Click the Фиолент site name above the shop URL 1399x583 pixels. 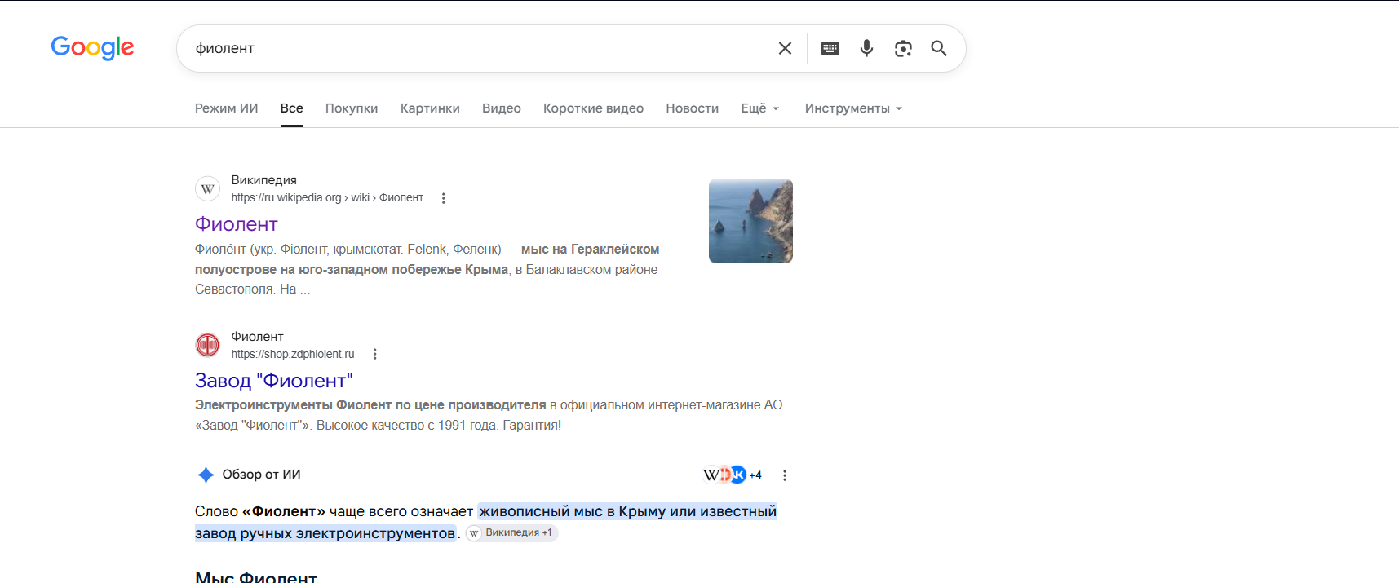coord(258,337)
